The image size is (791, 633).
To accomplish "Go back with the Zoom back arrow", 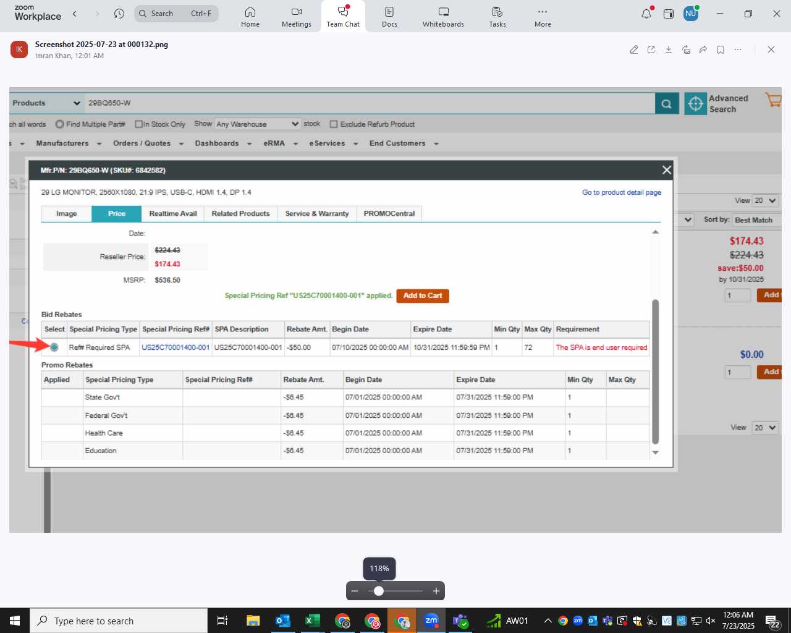I will click(75, 13).
